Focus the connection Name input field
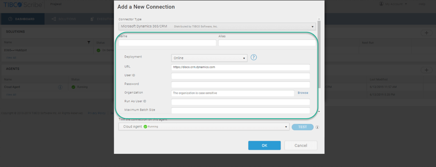436x167 pixels. coord(167,43)
